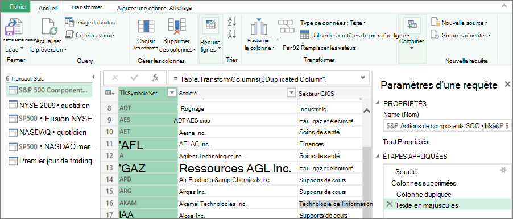This screenshot has width=513, height=219.
Task: Open the Ajouter une colonne tab
Action: [142, 8]
